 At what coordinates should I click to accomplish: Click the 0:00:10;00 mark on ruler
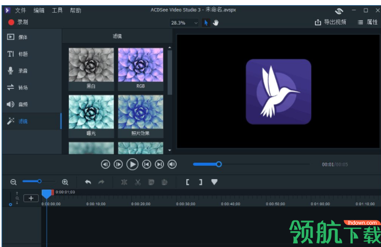(x=96, y=204)
